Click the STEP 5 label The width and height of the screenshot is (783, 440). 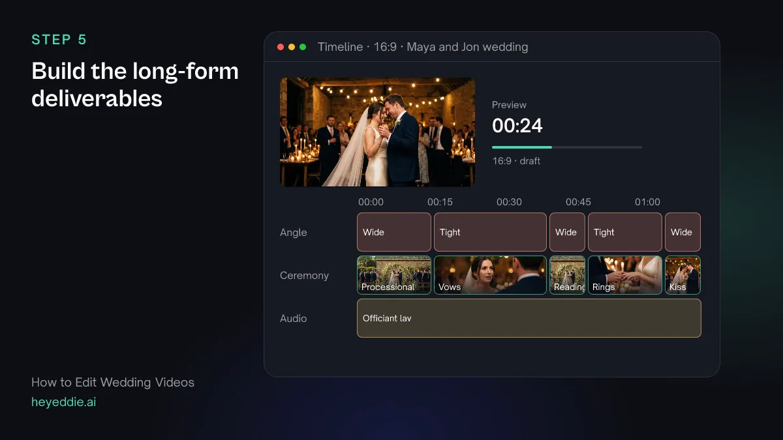(x=59, y=40)
